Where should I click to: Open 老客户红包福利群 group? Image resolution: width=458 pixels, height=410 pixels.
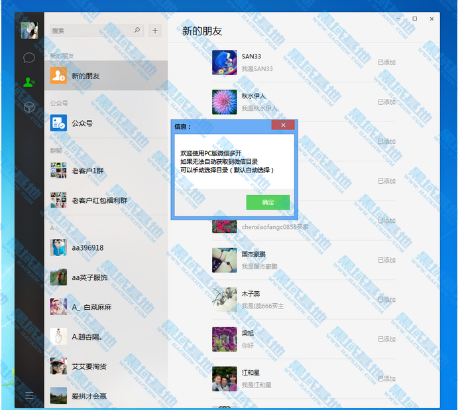point(106,200)
